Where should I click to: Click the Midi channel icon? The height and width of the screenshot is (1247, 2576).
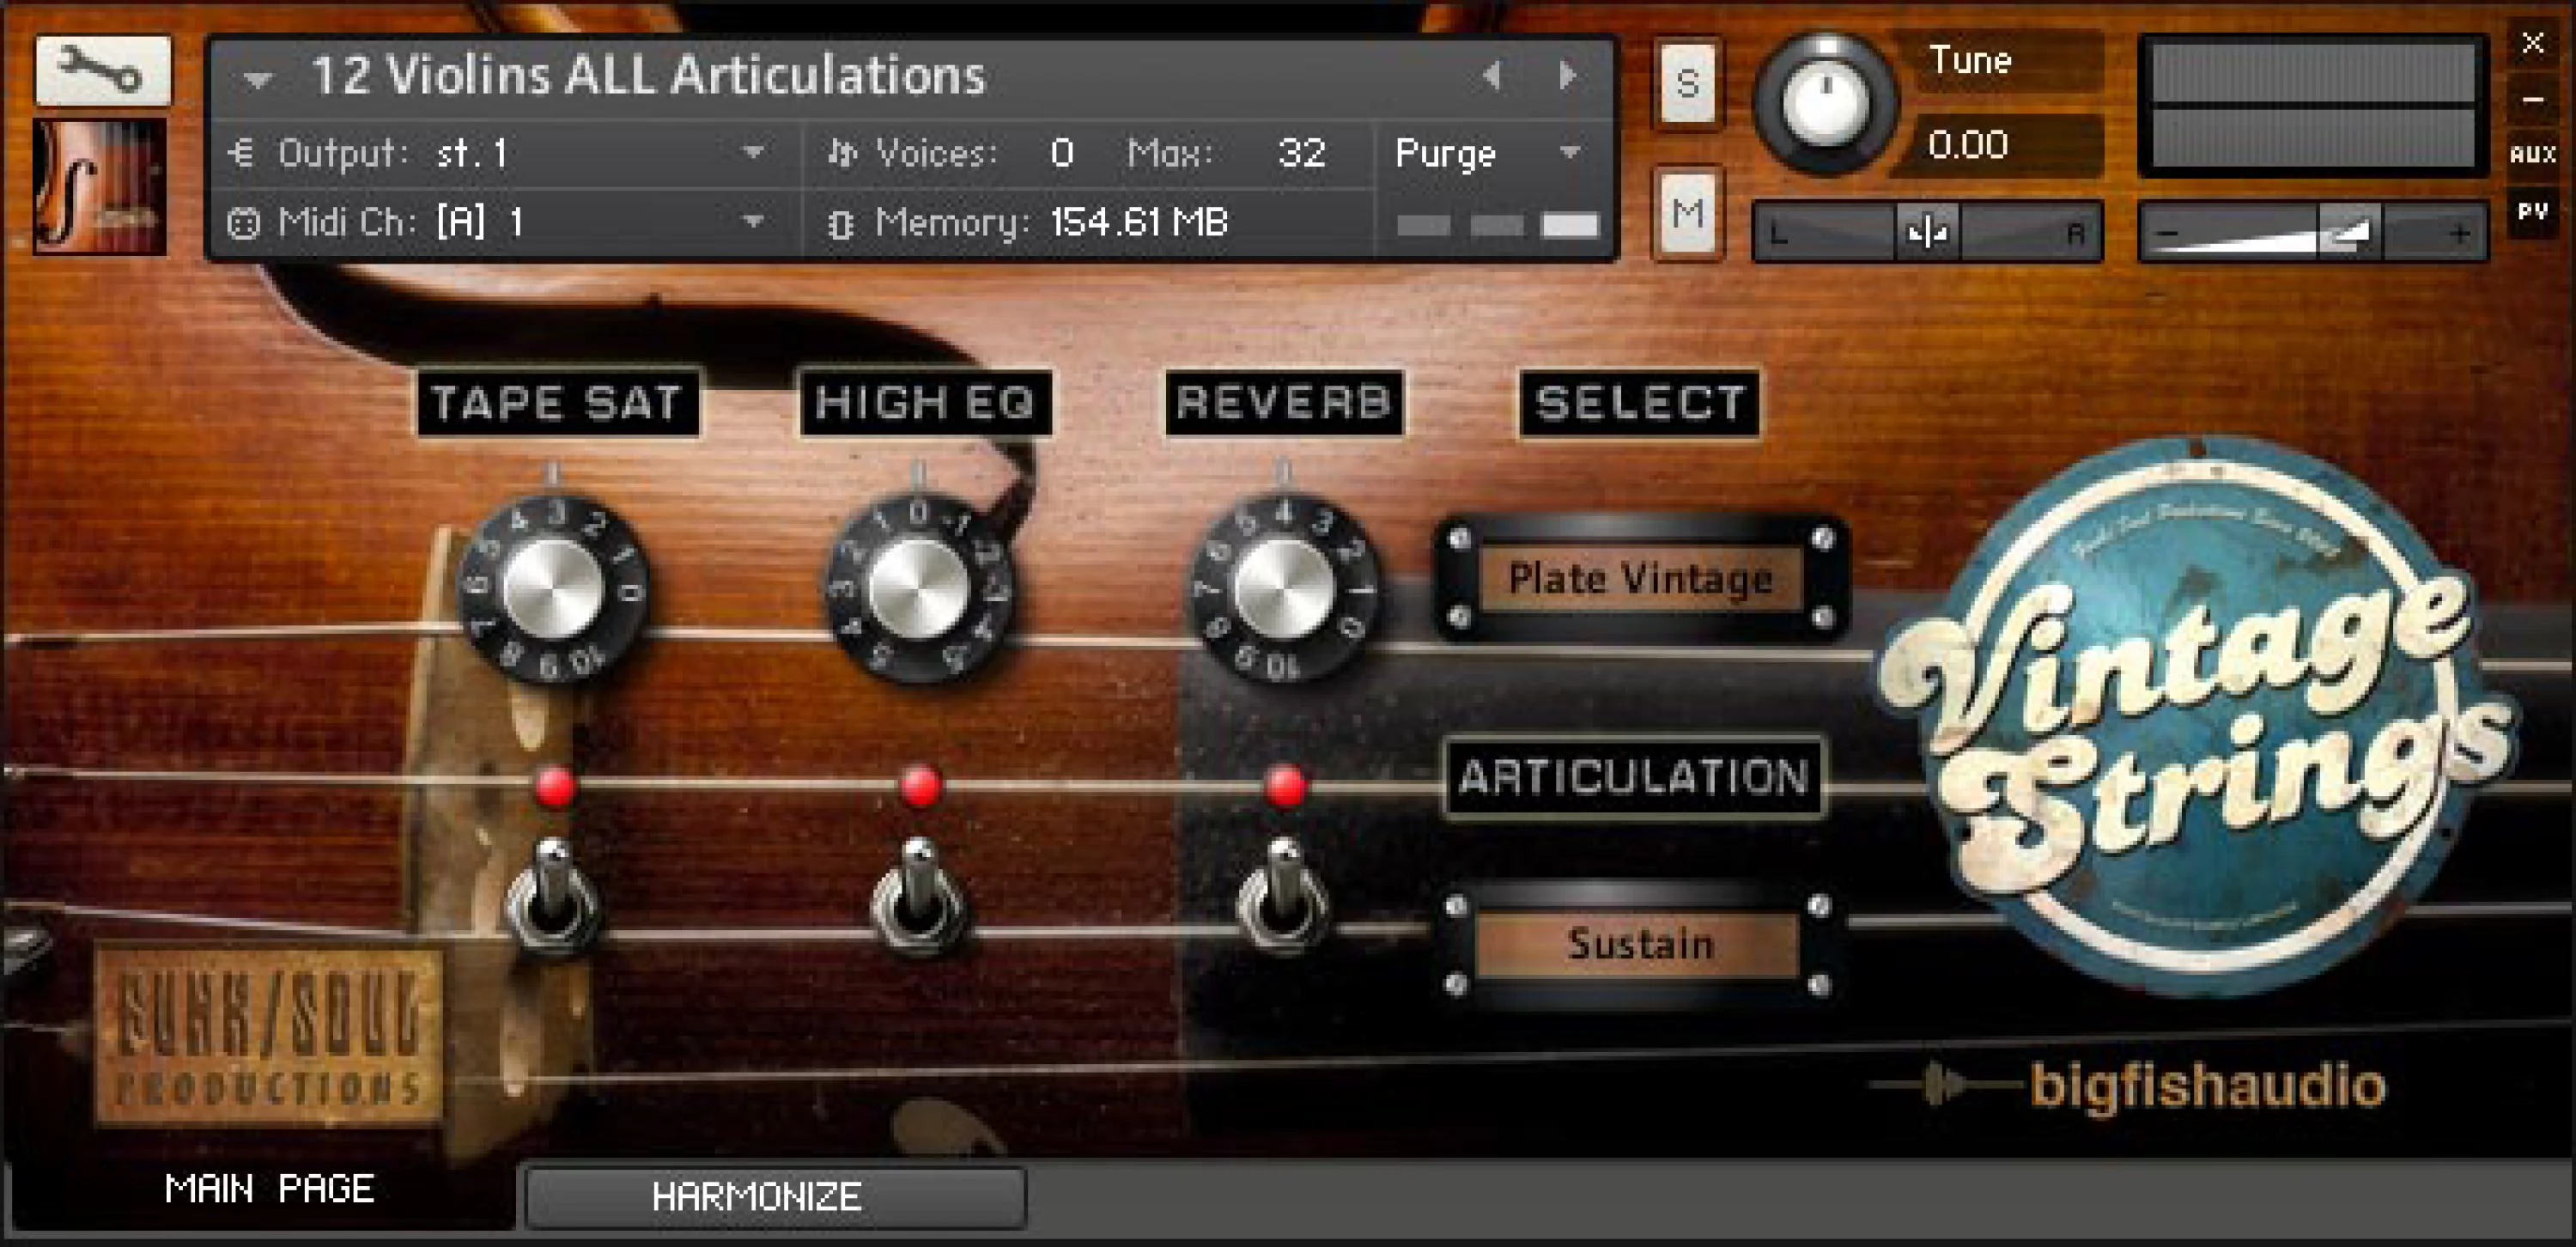point(243,222)
